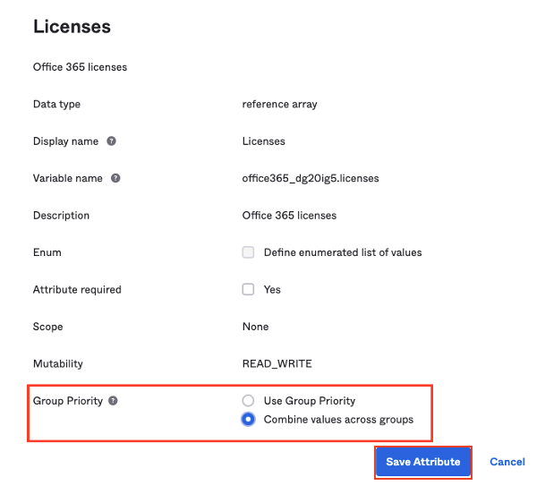Click the help icon beside Display name
This screenshot has width=545, height=494.
pyautogui.click(x=111, y=141)
